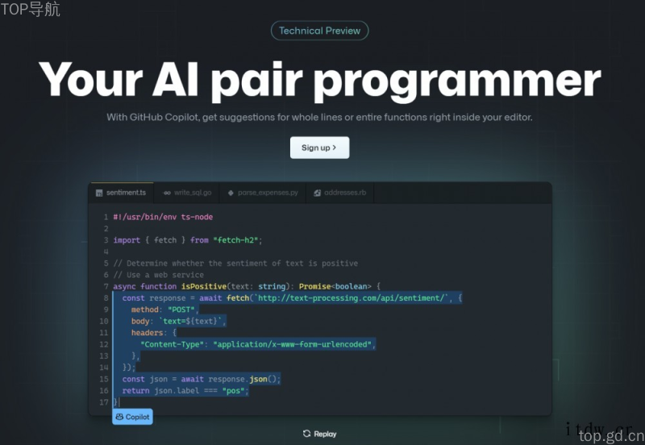Screen dimensions: 645x445
Task: Switch to the write_sql.go tab
Action: click(x=187, y=193)
